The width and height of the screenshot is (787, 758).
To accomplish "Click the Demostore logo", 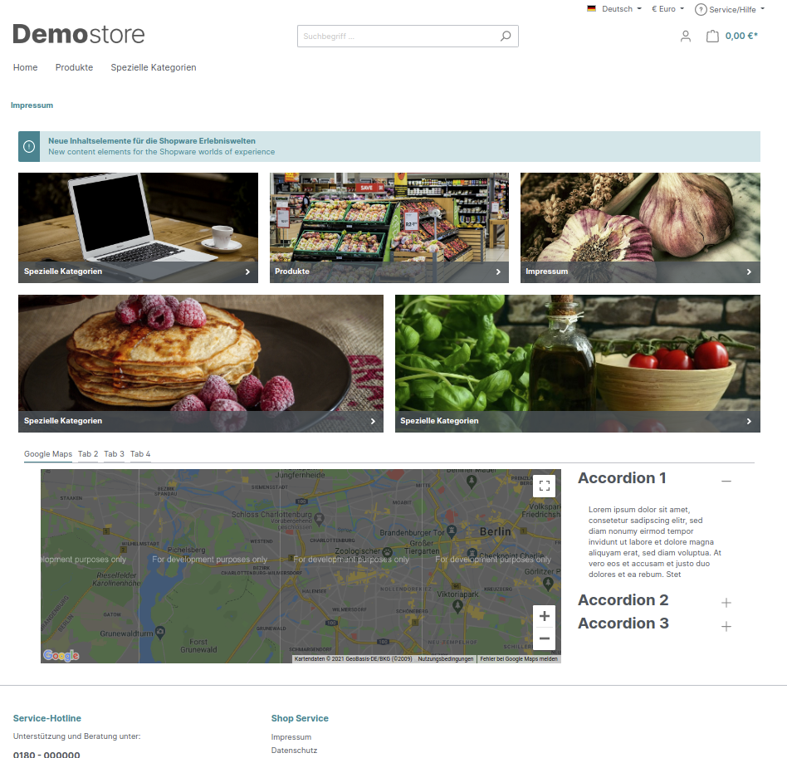I will point(79,34).
